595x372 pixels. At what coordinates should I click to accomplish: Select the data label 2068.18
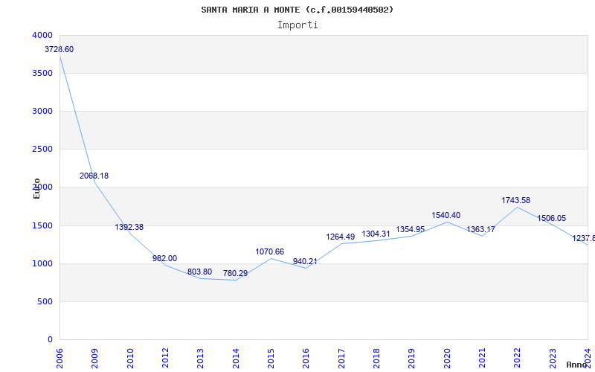point(94,176)
